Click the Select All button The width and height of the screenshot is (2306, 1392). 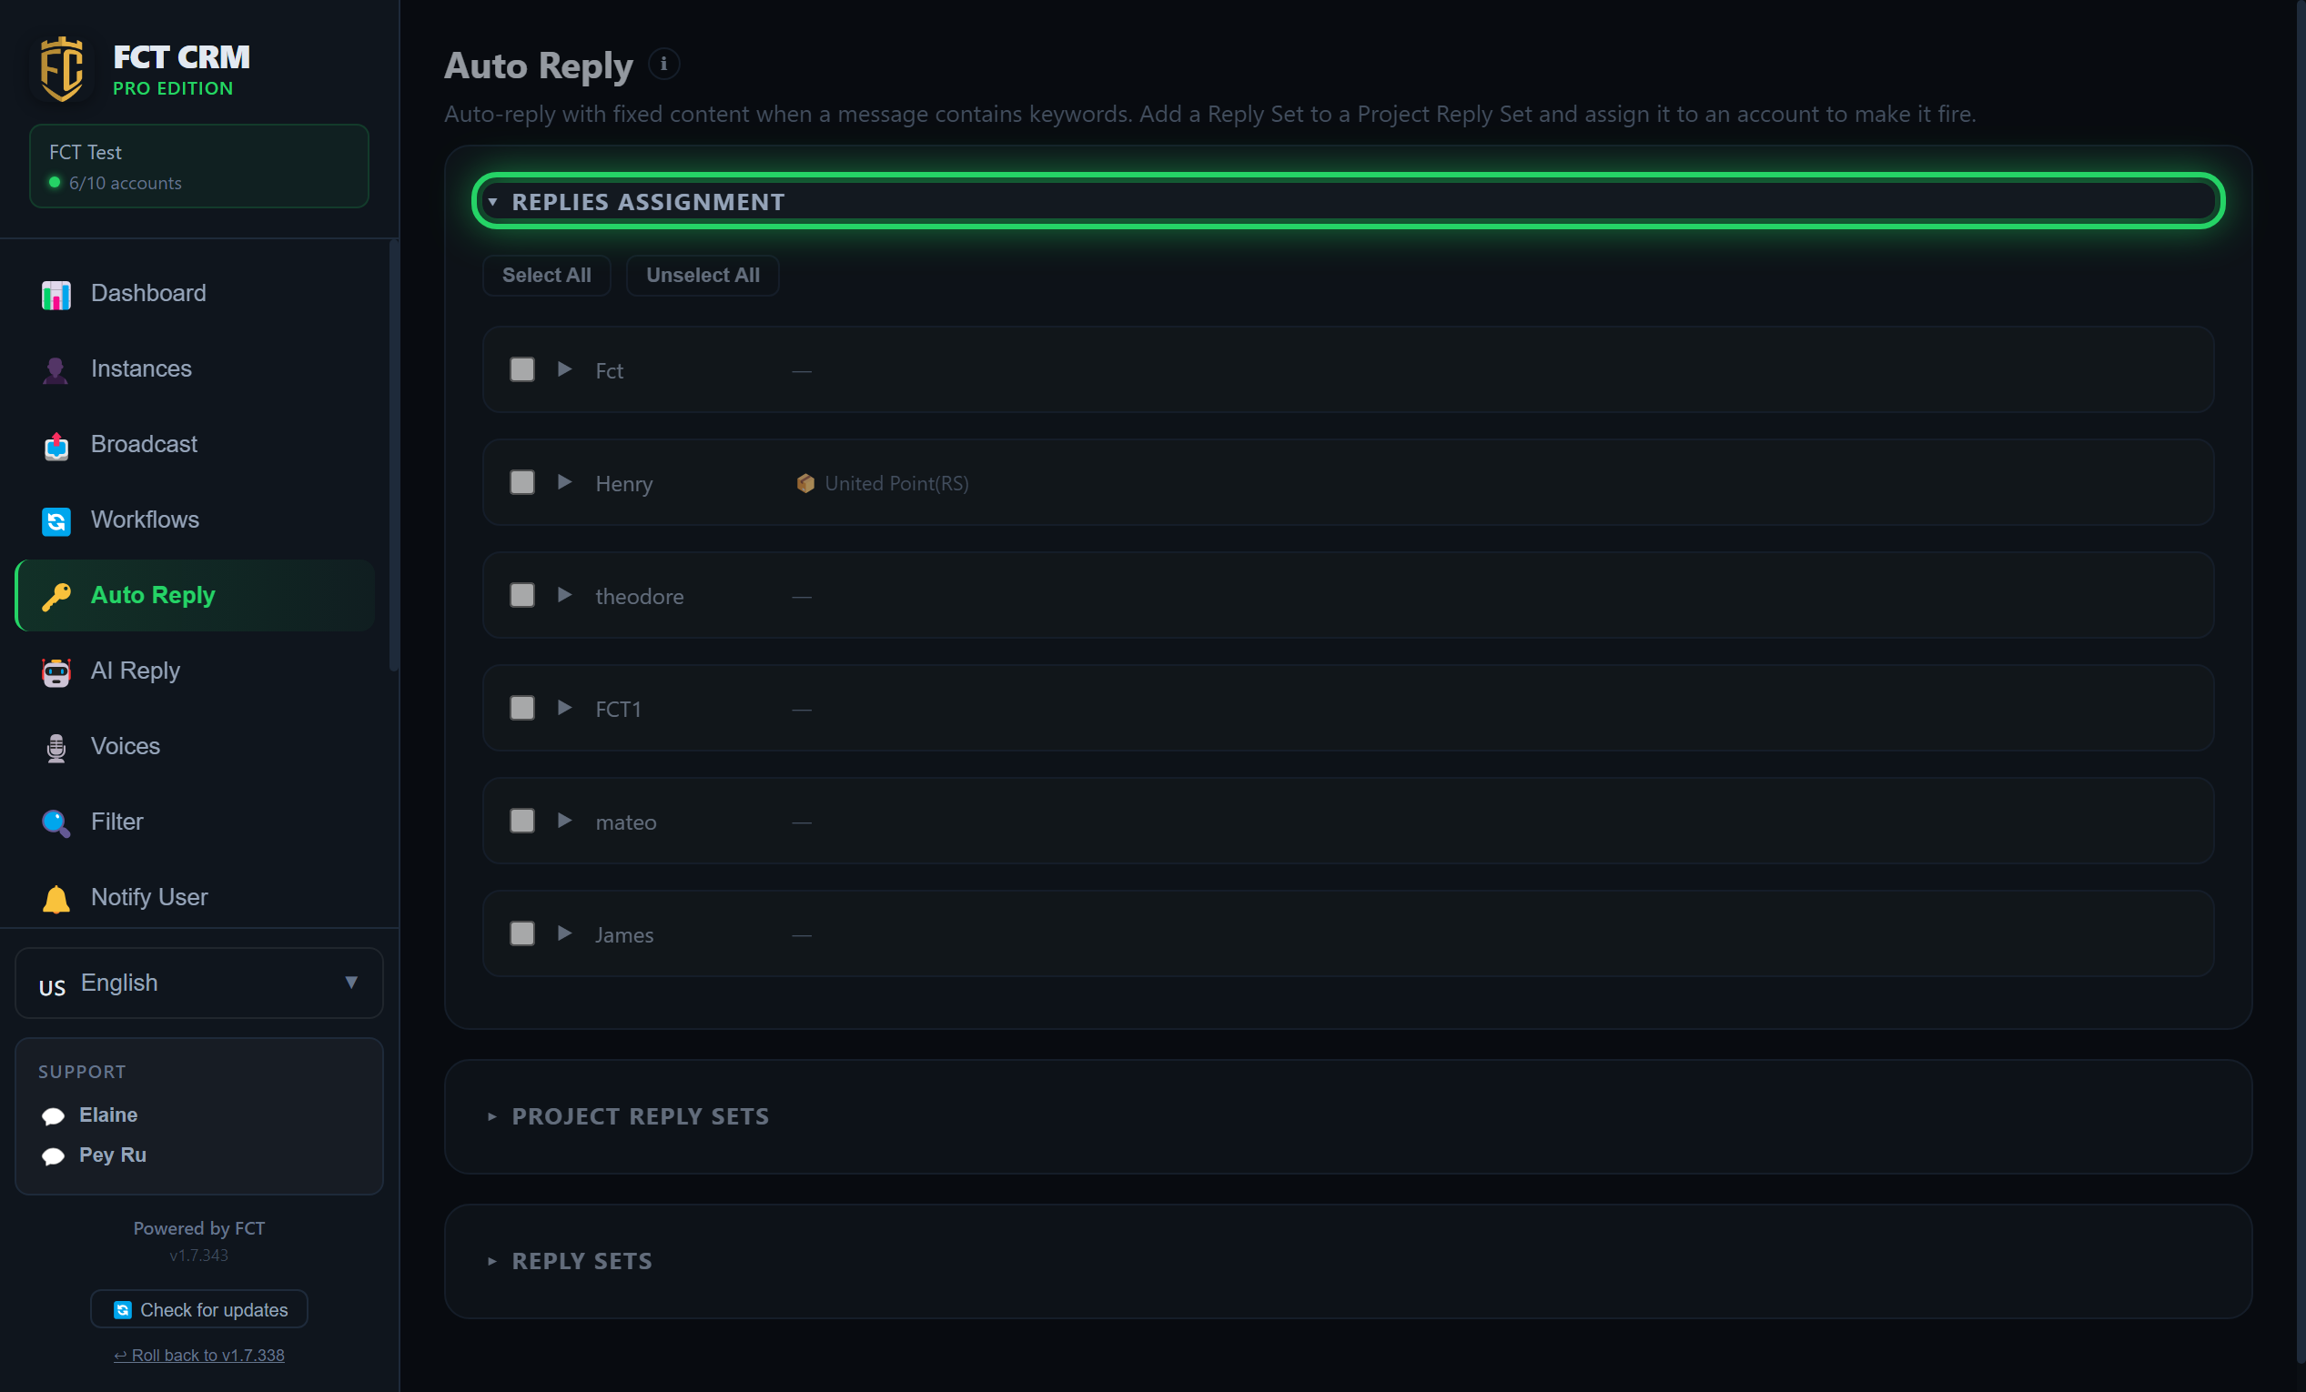coord(547,275)
